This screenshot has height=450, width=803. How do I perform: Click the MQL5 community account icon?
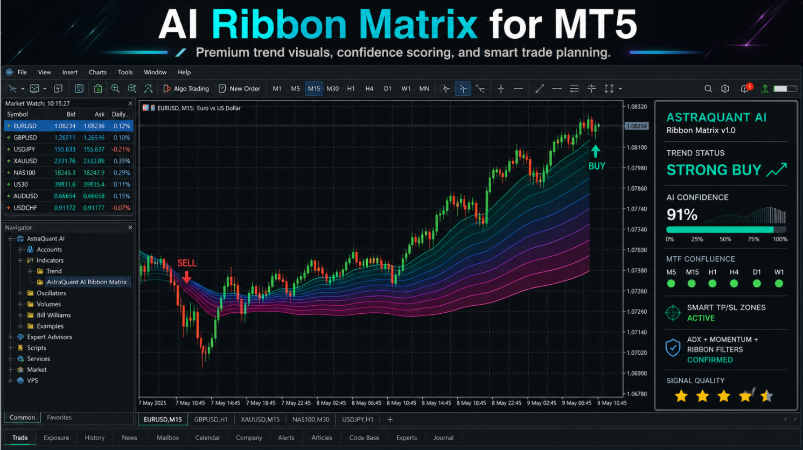[725, 89]
